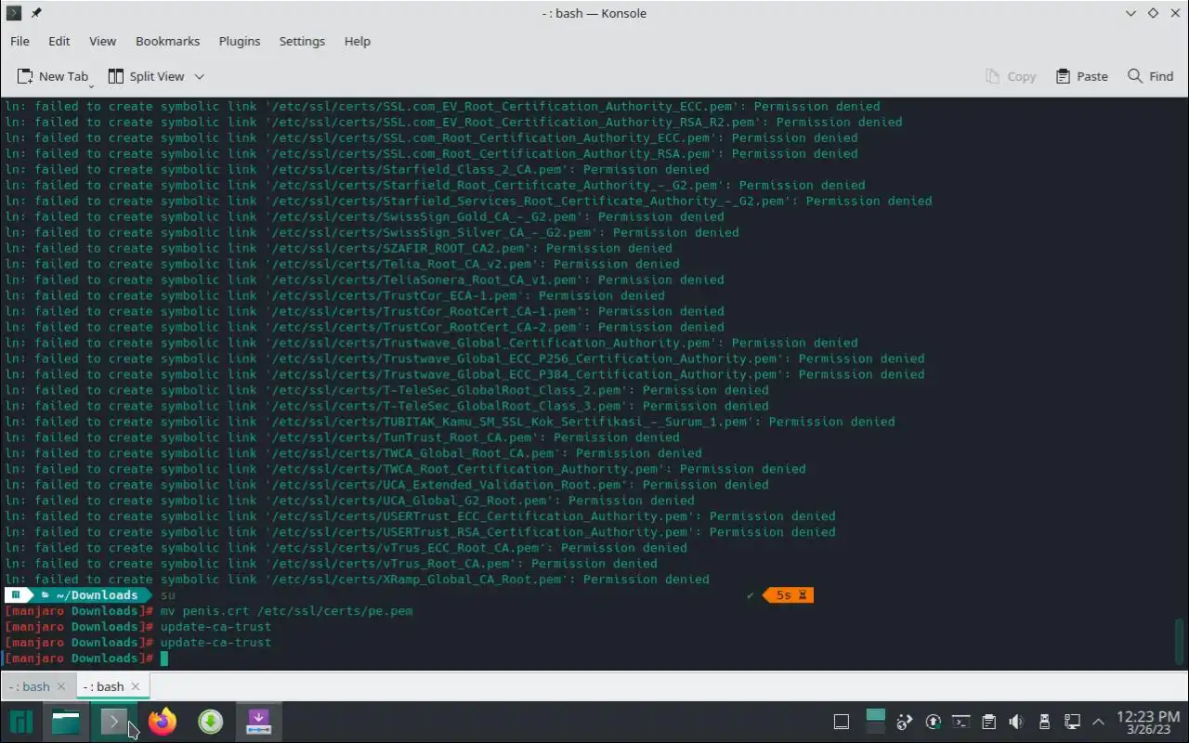The image size is (1189, 743).
Task: Open the network globe tray icon
Action: point(905,722)
